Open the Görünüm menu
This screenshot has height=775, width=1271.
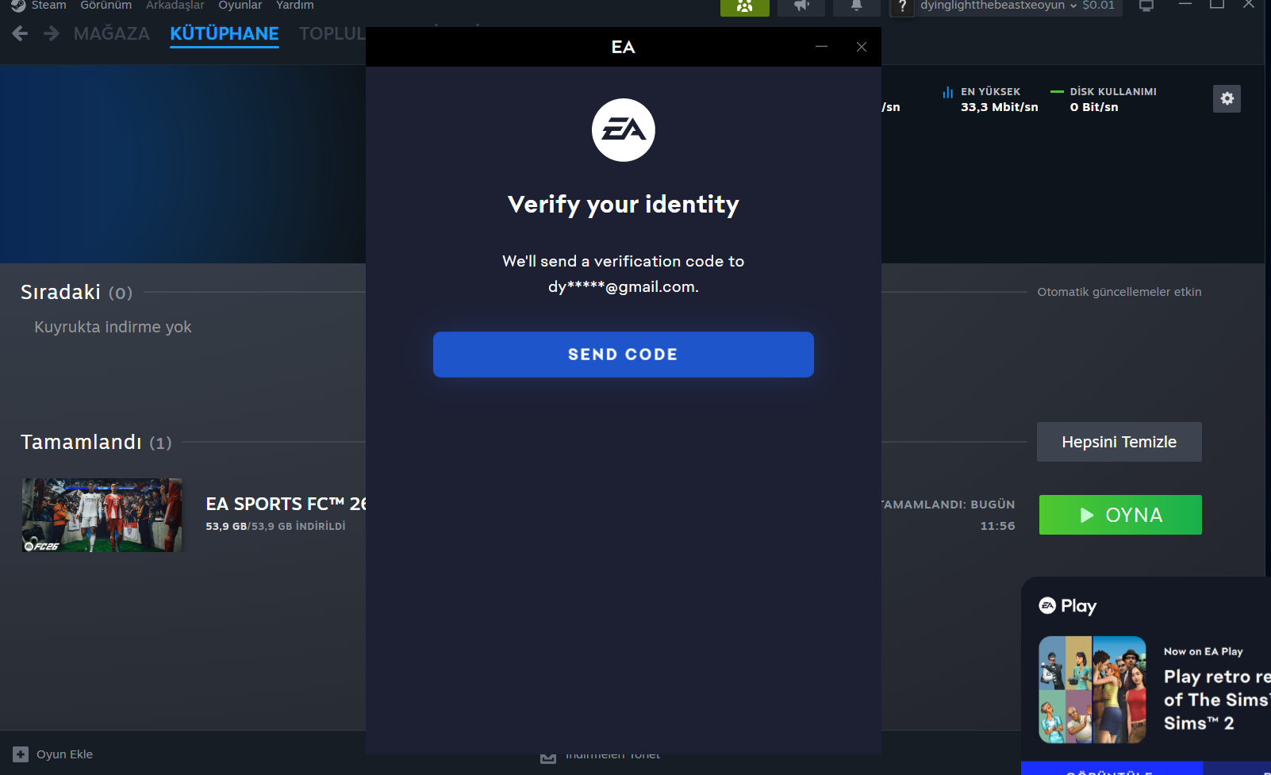point(106,6)
